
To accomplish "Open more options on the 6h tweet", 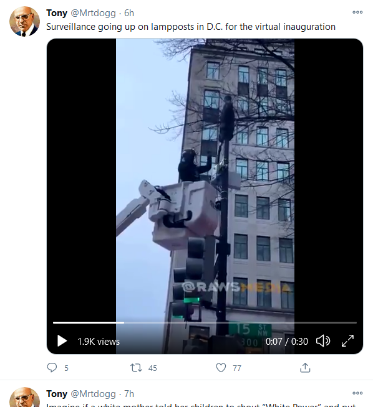I will (357, 12).
